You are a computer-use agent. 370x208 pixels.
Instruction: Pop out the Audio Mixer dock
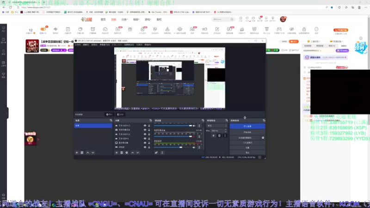point(203,121)
